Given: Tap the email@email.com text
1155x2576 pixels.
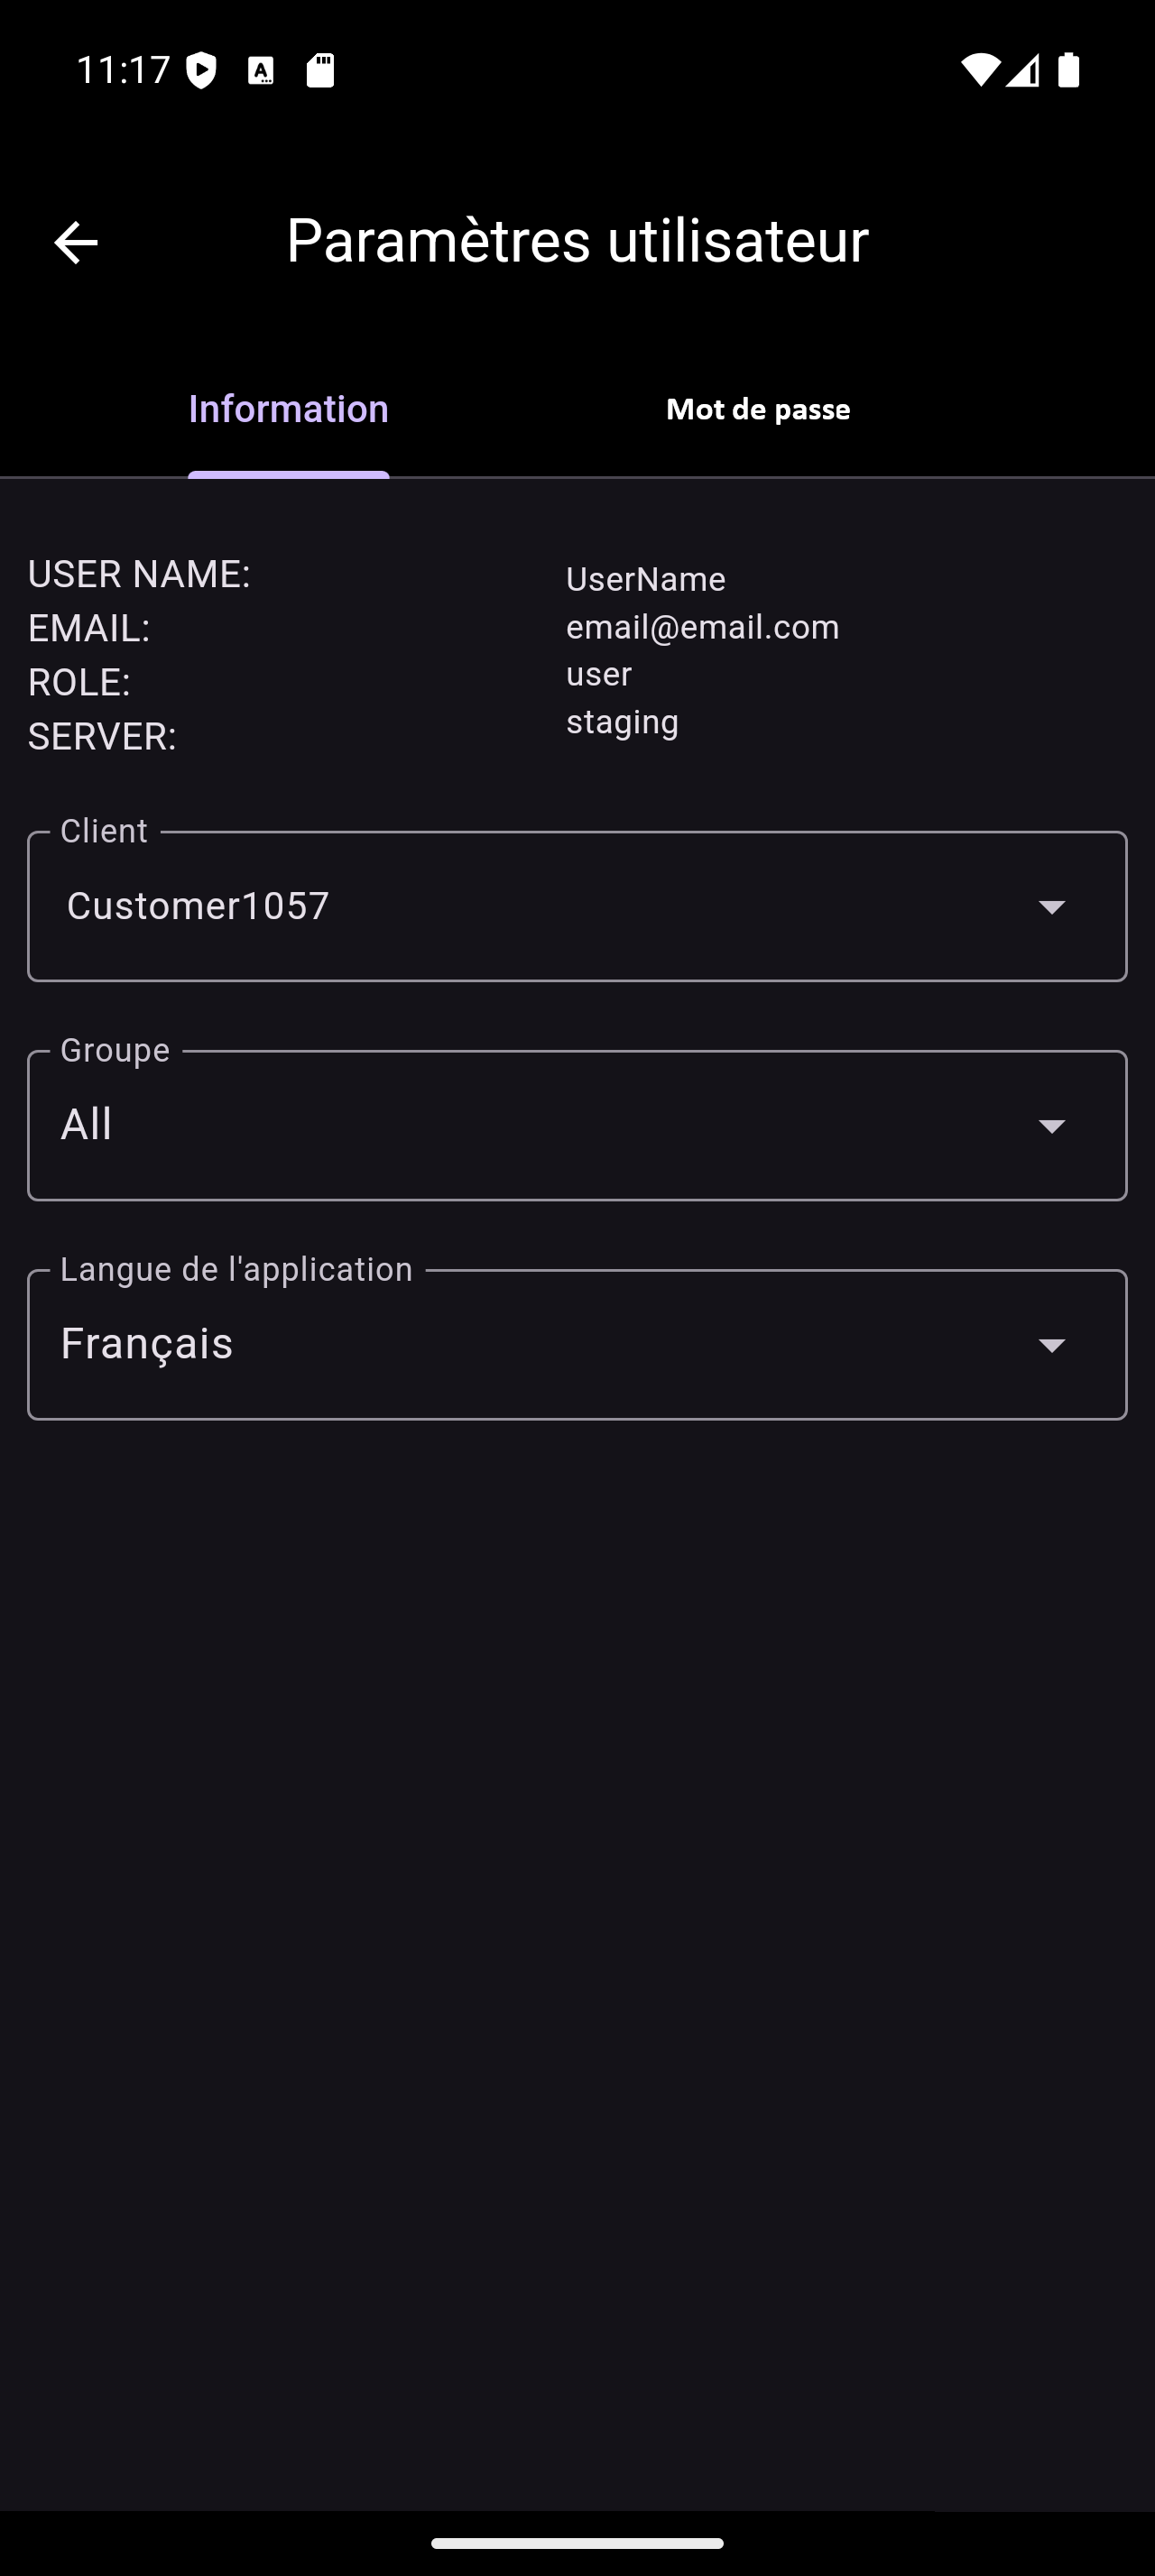Looking at the screenshot, I should click(702, 627).
